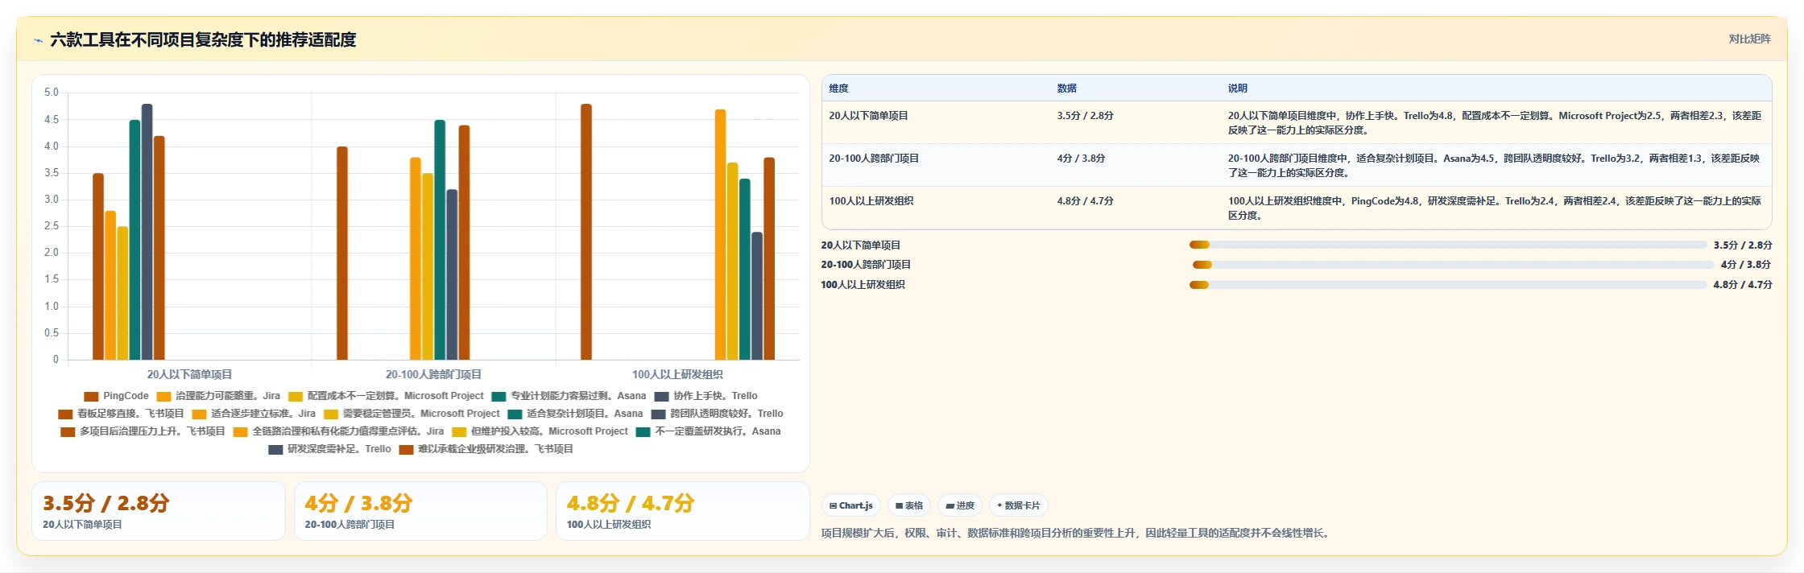Toggle legend item 不一定覆盖研发执行。Asana
Viewport: 1804px width, 573px height.
[x=708, y=431]
